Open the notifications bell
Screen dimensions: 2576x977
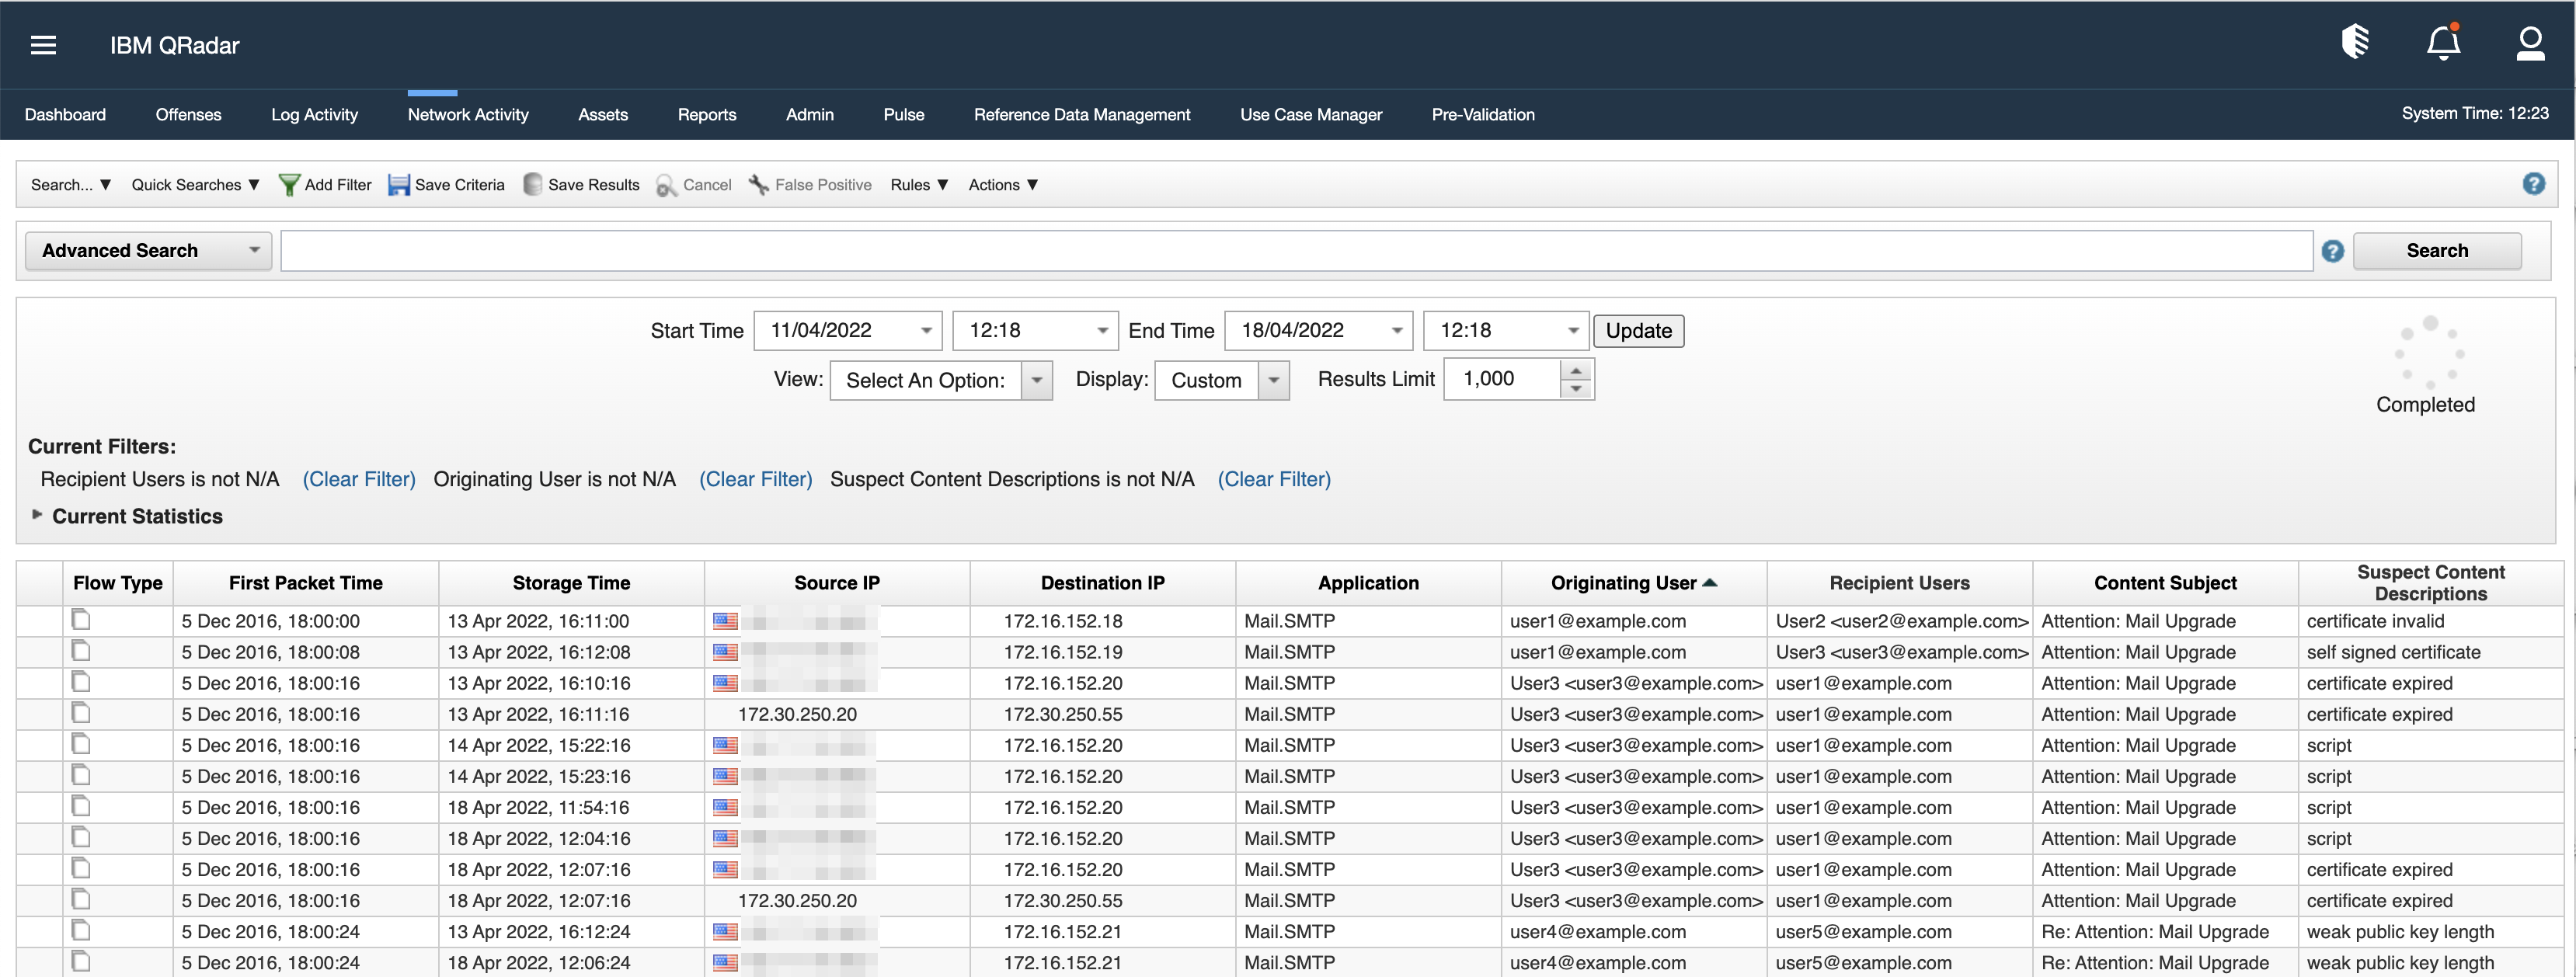point(2442,44)
